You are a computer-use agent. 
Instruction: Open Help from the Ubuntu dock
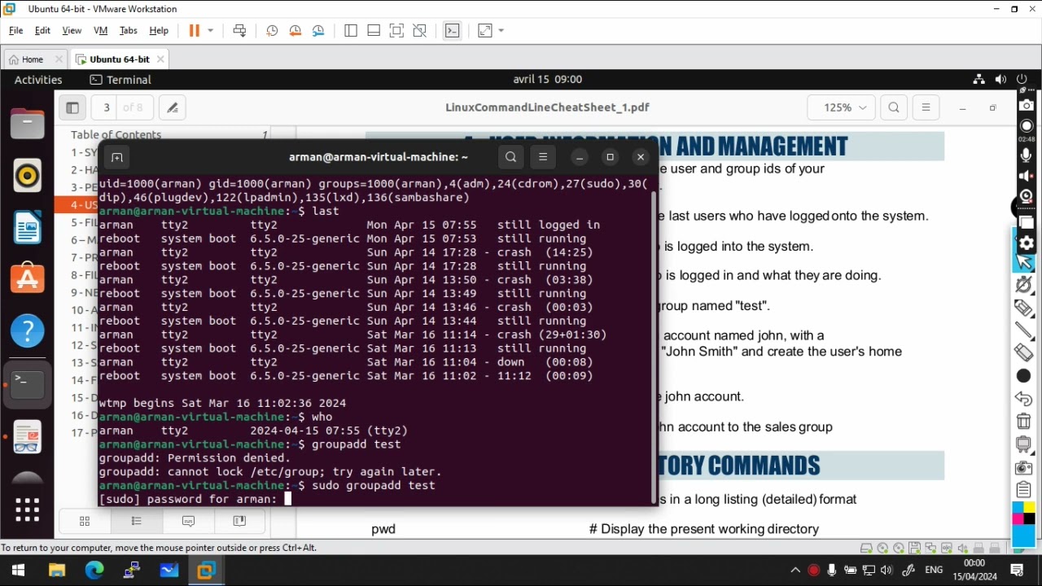click(x=28, y=331)
